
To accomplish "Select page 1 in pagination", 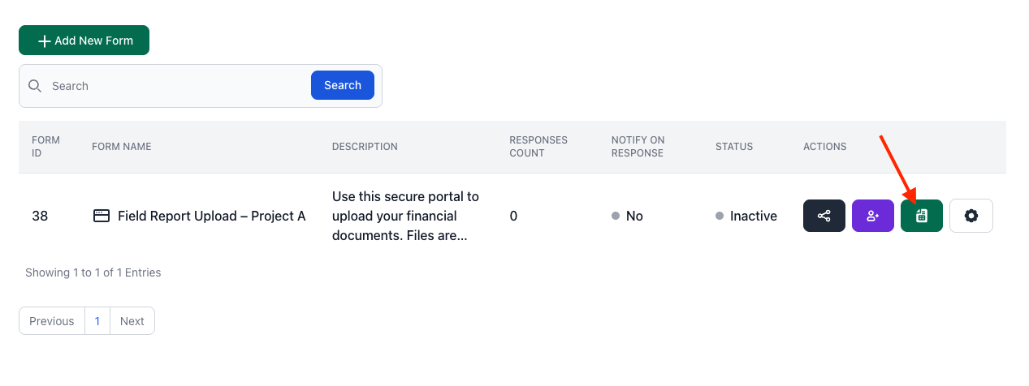I will point(97,321).
